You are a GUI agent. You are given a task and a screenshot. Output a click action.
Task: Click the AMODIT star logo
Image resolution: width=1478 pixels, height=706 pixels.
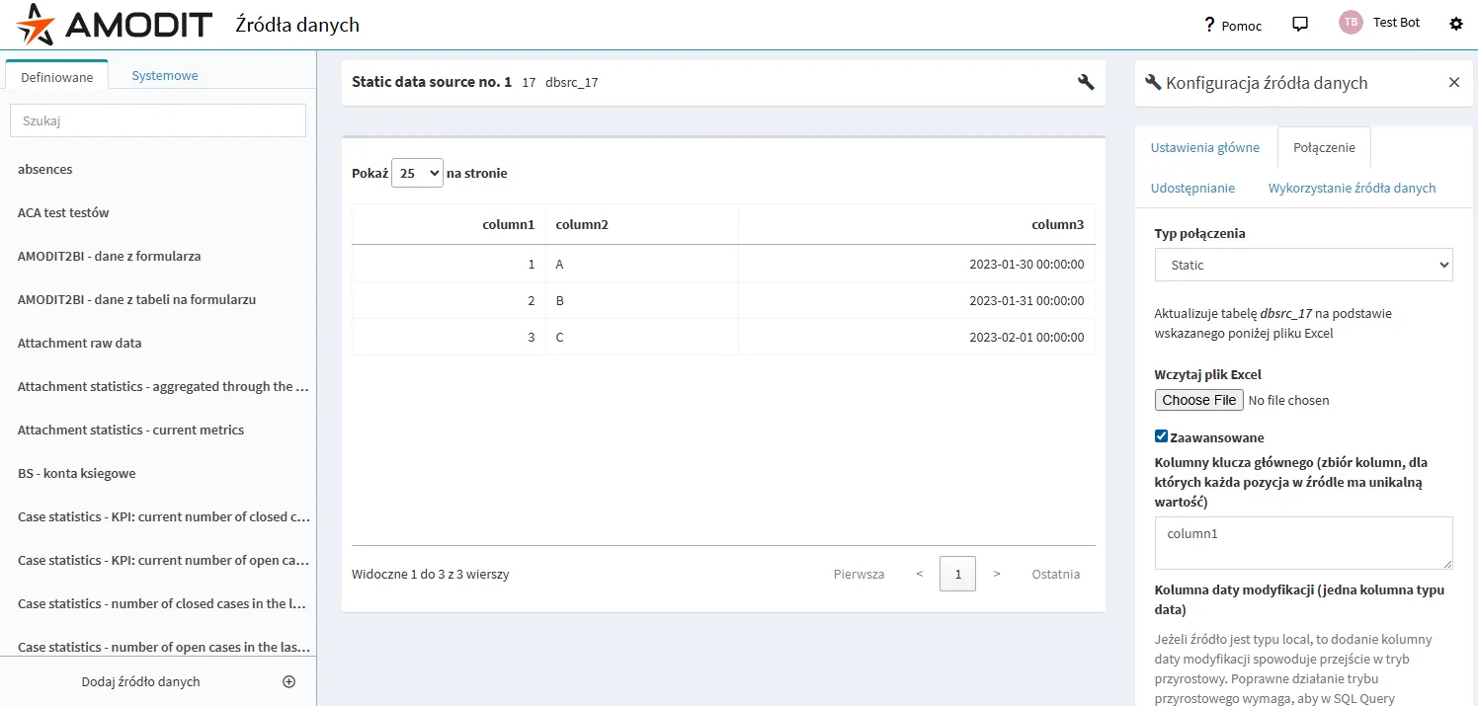(35, 25)
